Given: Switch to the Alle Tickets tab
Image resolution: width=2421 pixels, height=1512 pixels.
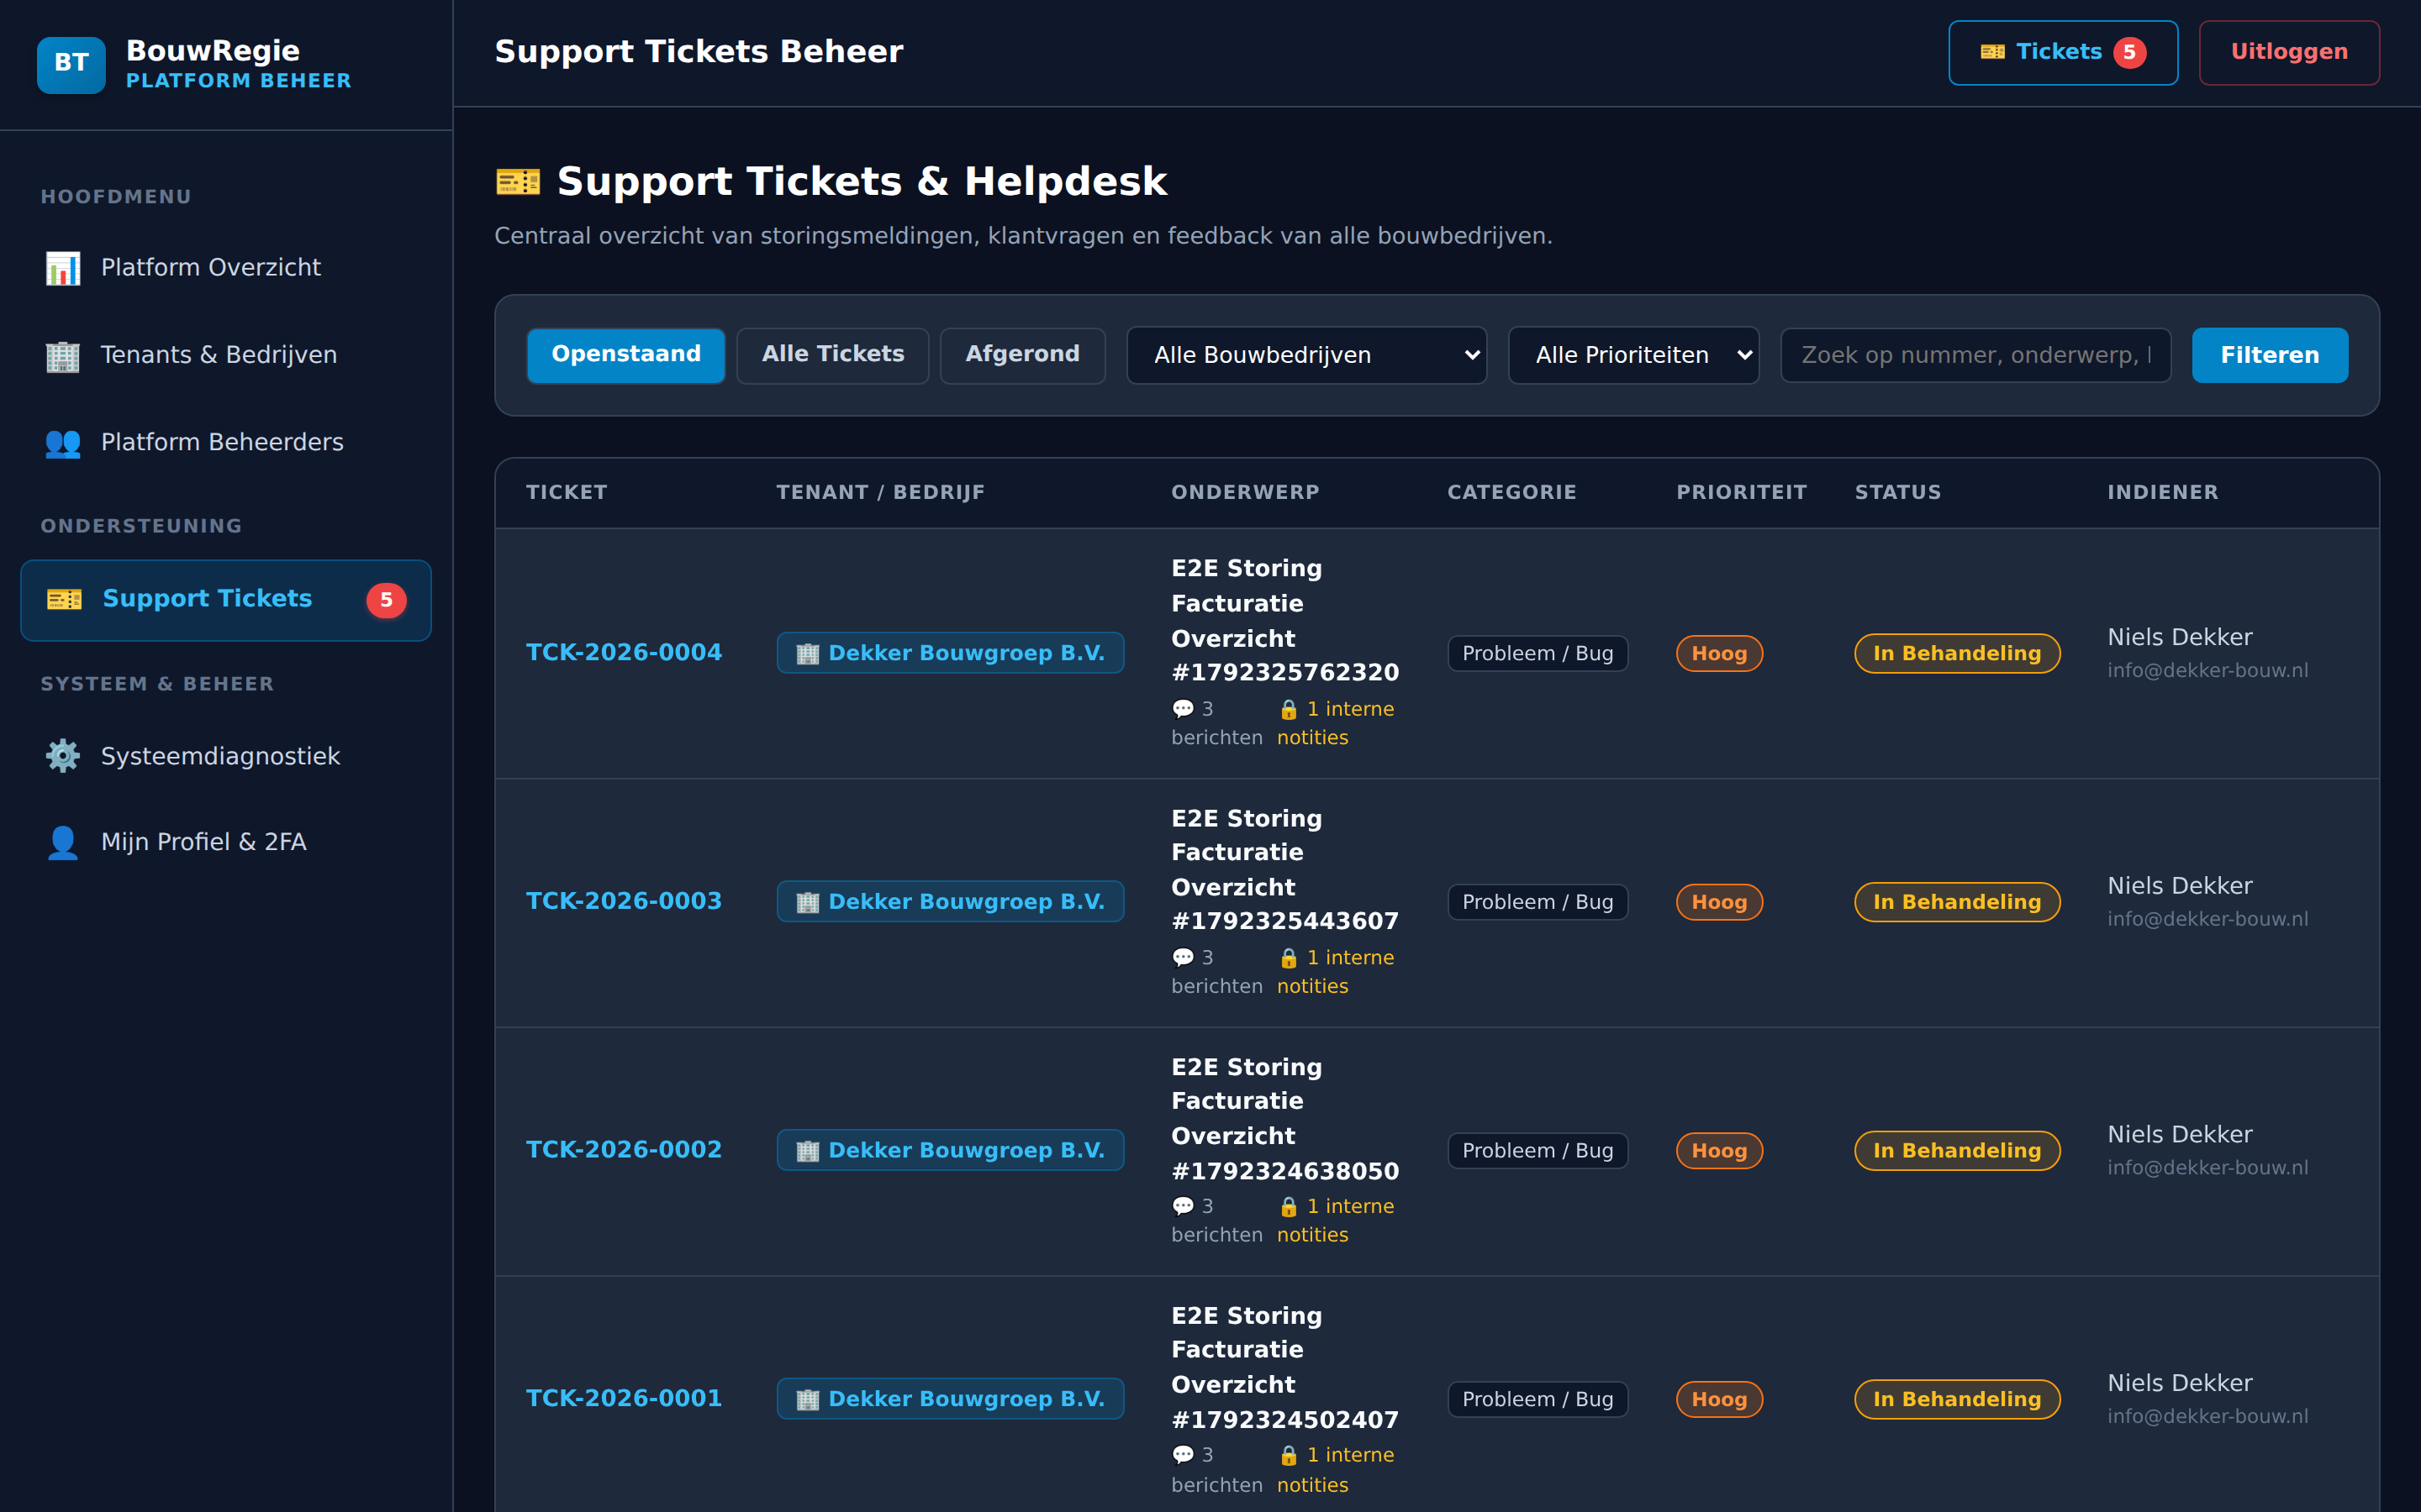Looking at the screenshot, I should (x=832, y=355).
